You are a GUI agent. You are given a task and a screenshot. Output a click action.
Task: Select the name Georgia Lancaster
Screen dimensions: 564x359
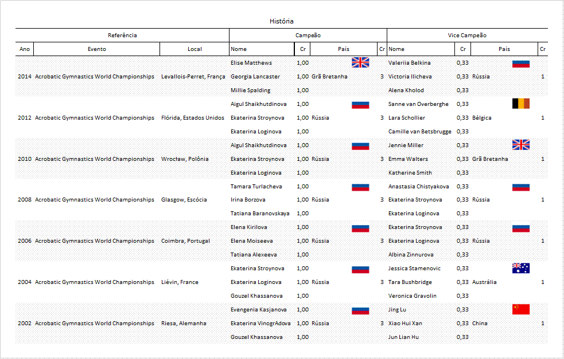point(255,77)
